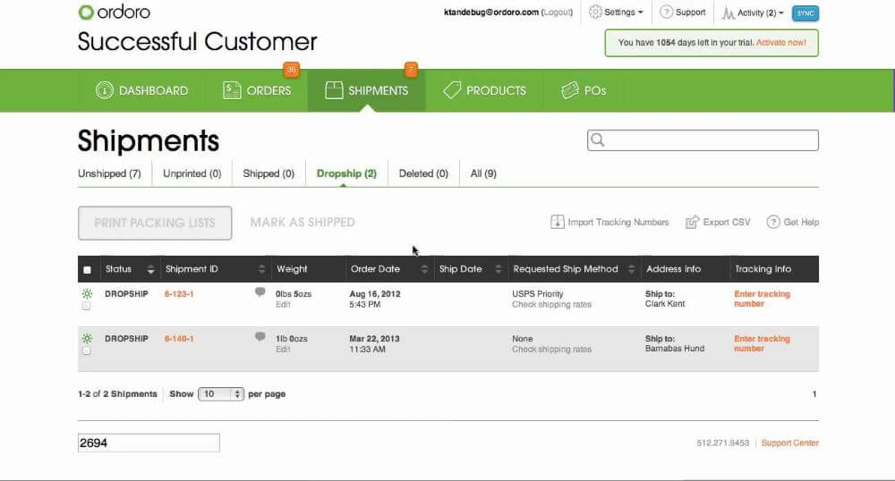Screen dimensions: 895x481
Task: Open shipment 6-140-1 link
Action: 179,339
